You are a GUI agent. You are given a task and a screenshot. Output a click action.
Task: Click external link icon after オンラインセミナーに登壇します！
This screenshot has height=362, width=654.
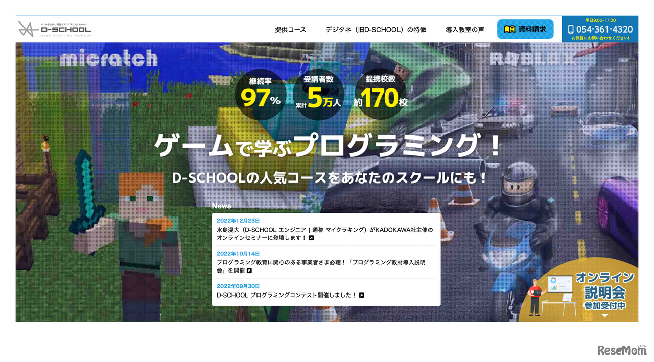point(311,238)
